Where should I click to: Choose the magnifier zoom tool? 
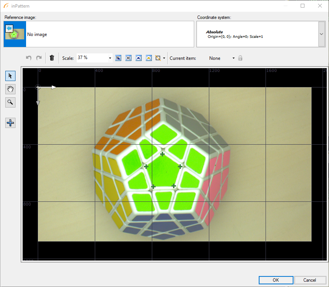pos(10,102)
